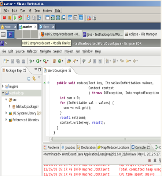Click the show desktop icon in guest panel
This screenshot has width=162, height=176.
click(x=3, y=34)
